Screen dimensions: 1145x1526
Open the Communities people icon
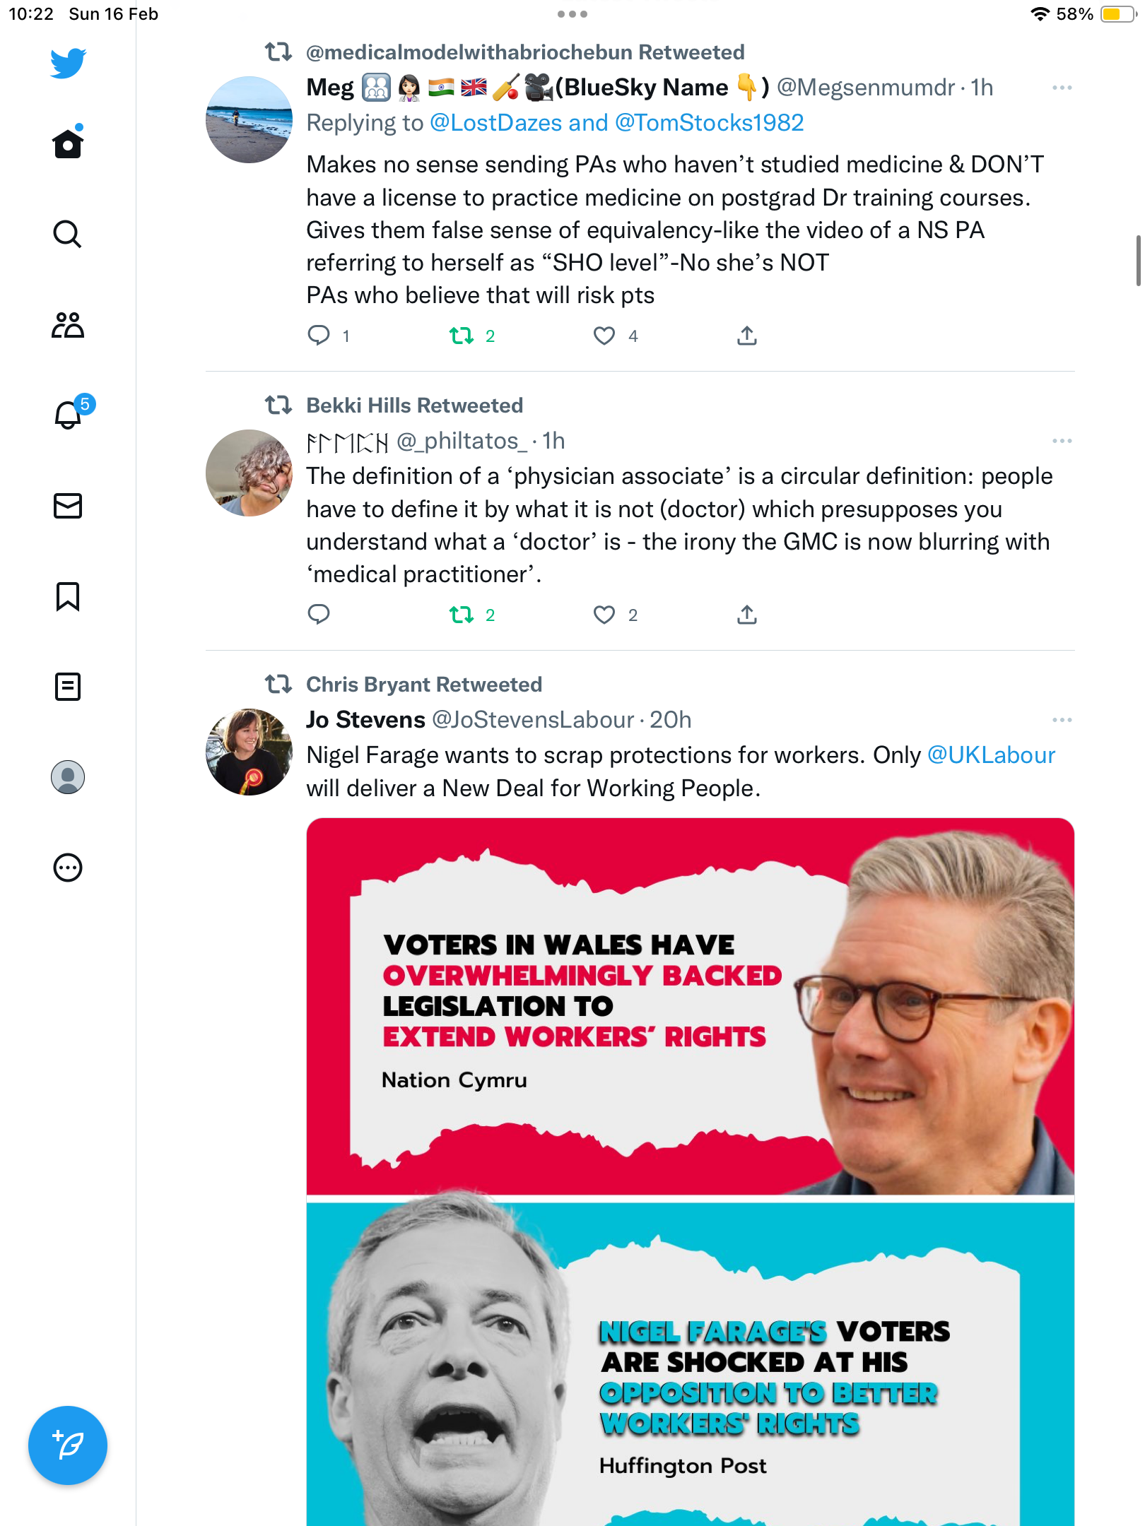tap(68, 325)
